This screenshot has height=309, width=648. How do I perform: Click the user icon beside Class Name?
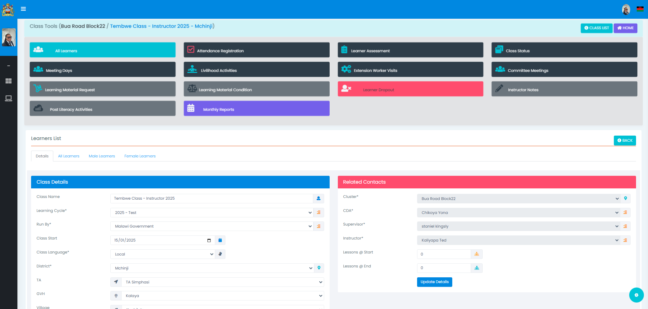(318, 198)
